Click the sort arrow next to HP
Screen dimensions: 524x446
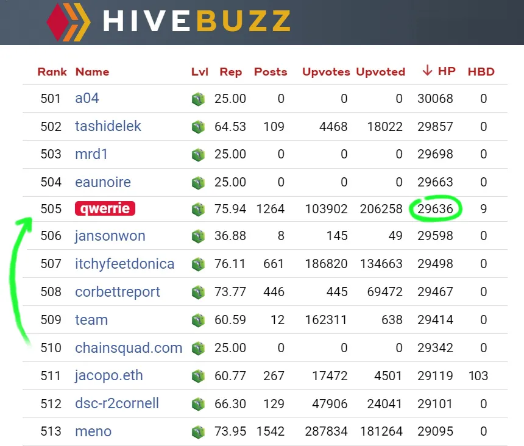point(427,71)
